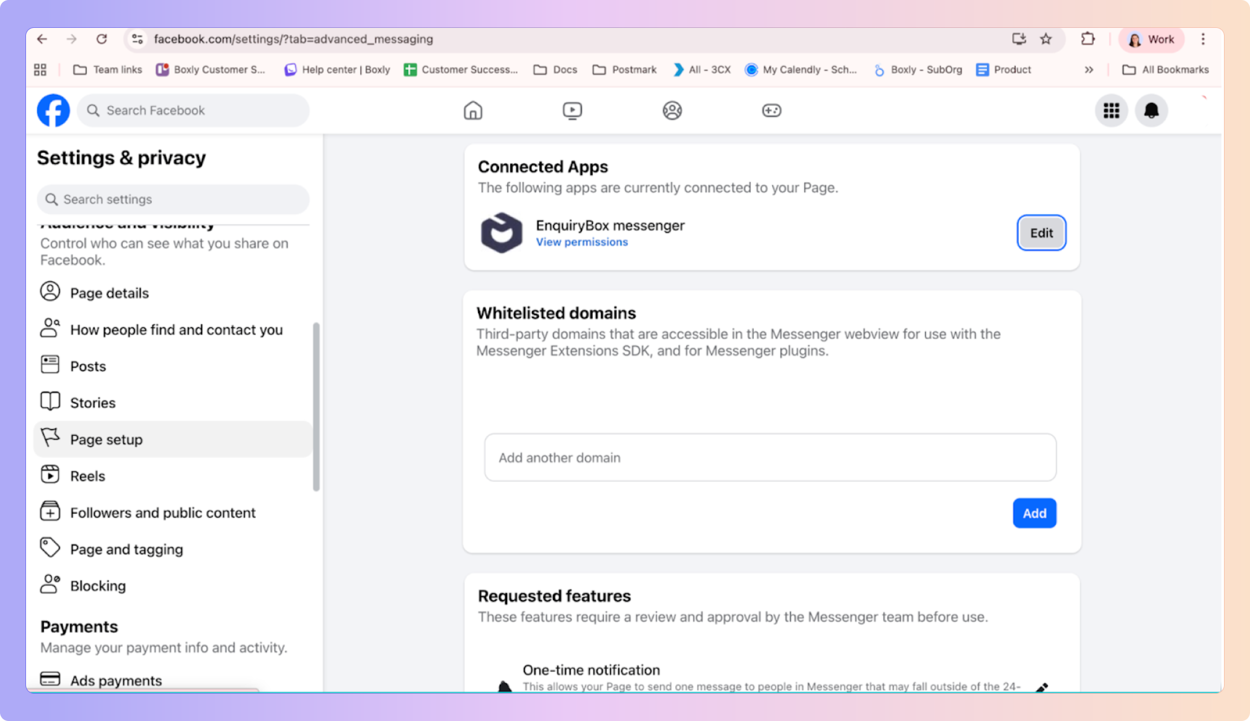
Task: Open the Chrome three-dot menu
Action: pyautogui.click(x=1203, y=39)
